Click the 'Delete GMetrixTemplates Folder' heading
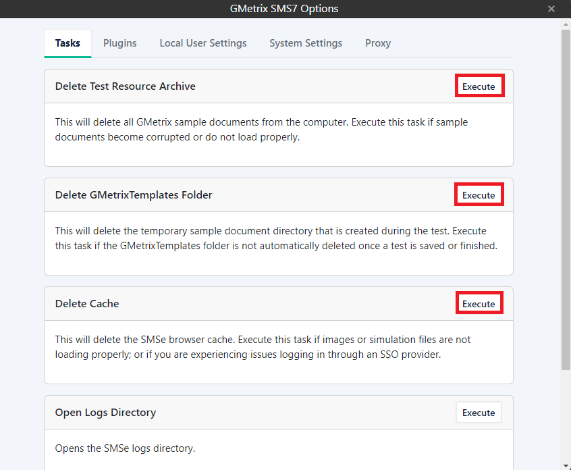571x470 pixels. pos(133,195)
